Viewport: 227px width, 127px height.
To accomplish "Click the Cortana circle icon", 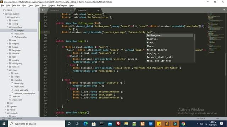I will coord(69,124).
